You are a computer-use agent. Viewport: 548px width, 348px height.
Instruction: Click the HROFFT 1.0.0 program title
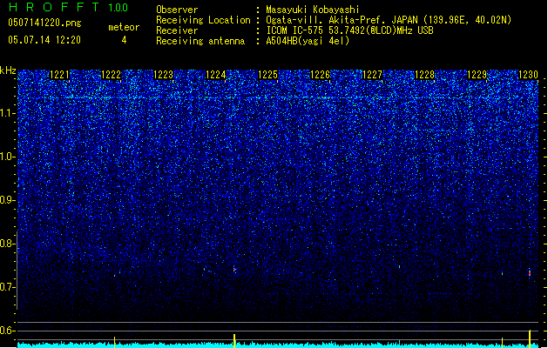68,7
